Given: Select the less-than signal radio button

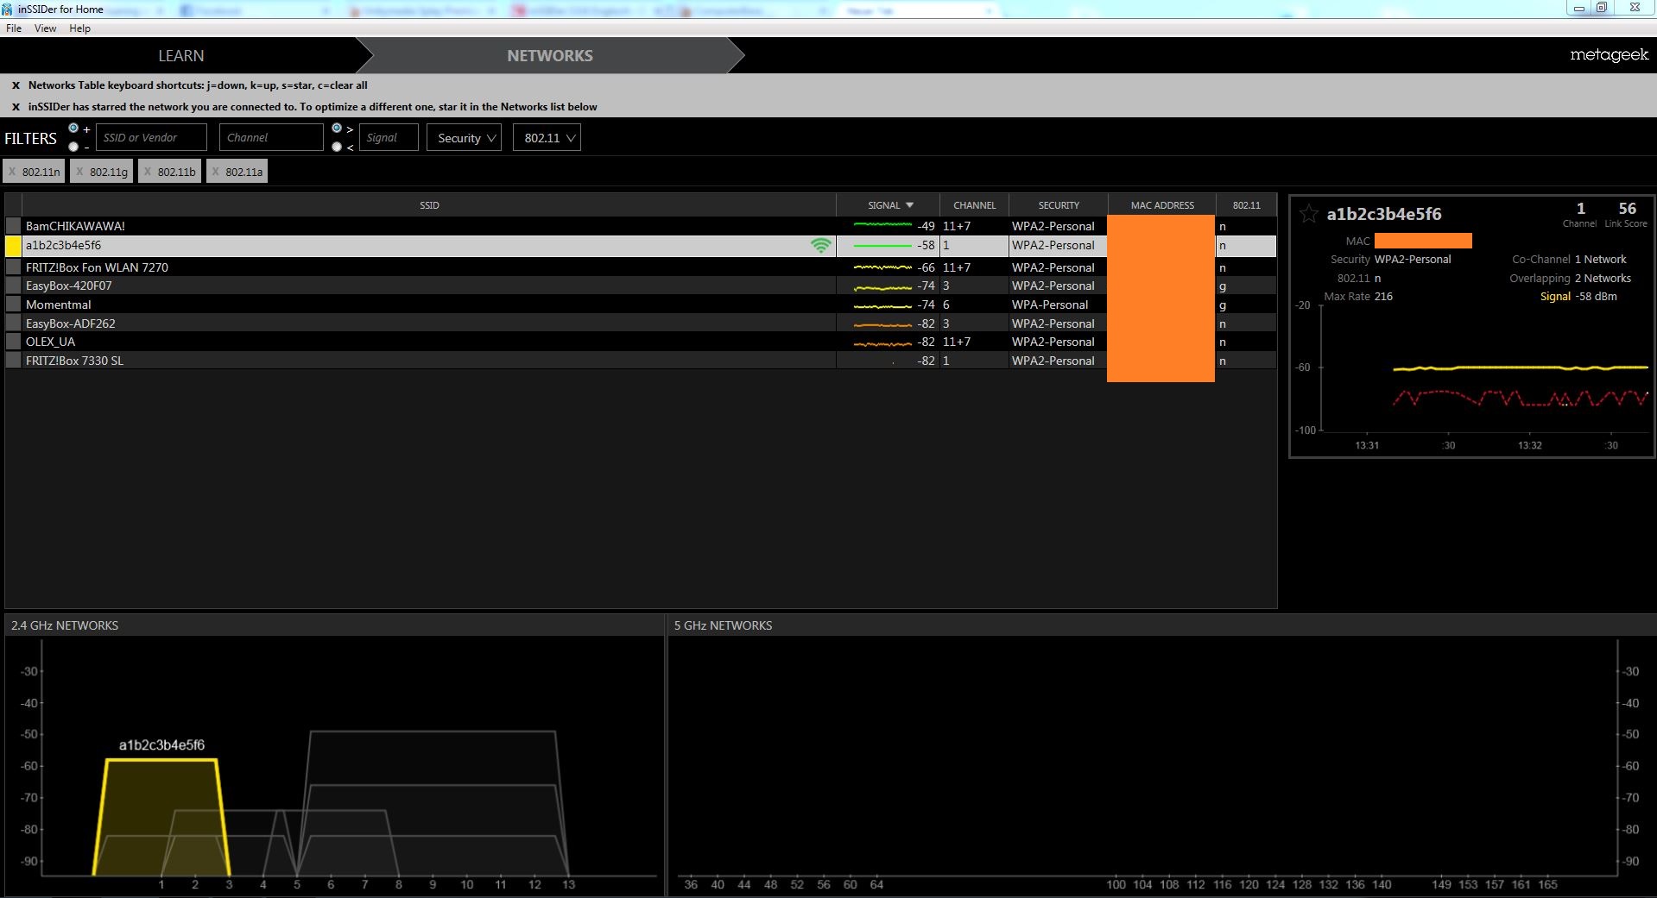Looking at the screenshot, I should tap(337, 147).
